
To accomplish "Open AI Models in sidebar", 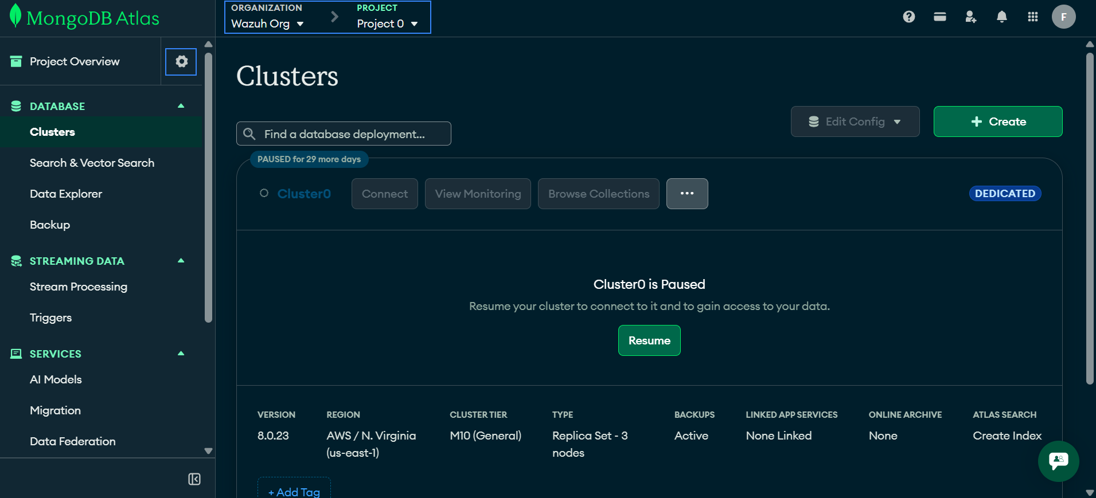I will point(56,379).
